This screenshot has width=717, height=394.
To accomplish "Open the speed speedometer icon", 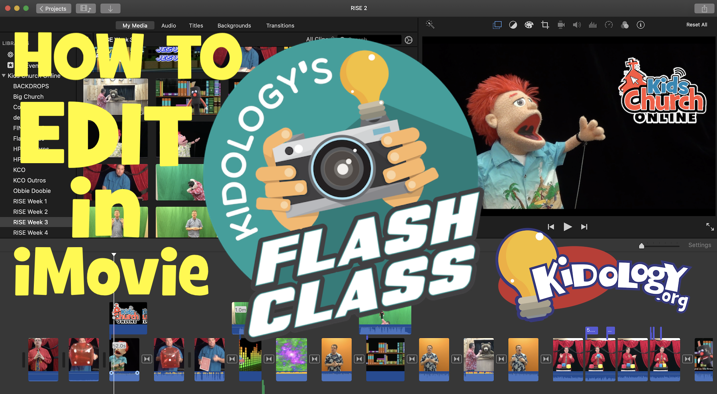I will pos(609,25).
